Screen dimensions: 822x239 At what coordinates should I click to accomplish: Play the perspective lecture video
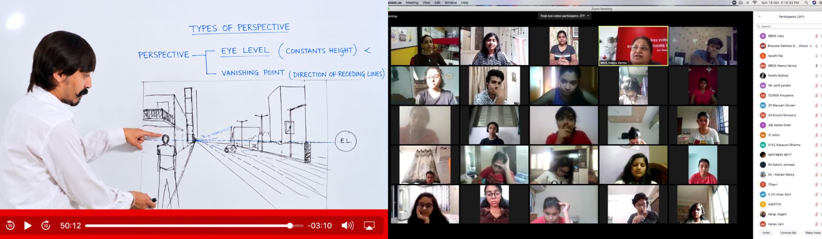28,225
